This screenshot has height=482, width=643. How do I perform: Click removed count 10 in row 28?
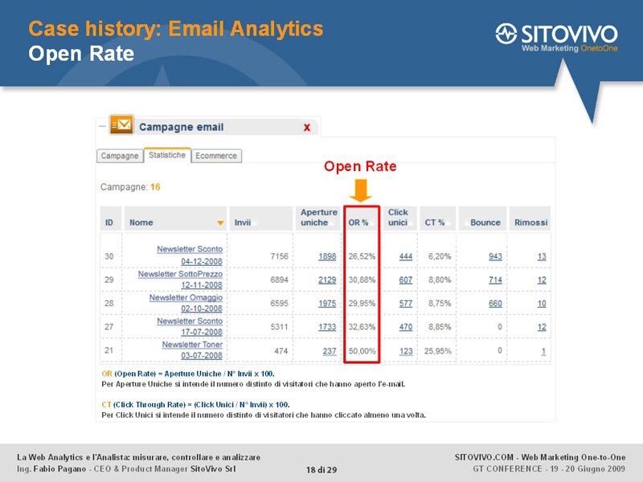542,304
